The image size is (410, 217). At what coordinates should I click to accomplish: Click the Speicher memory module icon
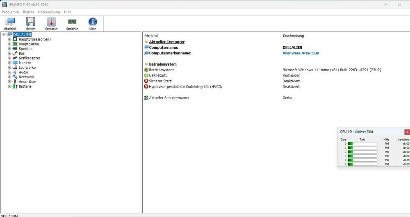click(72, 23)
